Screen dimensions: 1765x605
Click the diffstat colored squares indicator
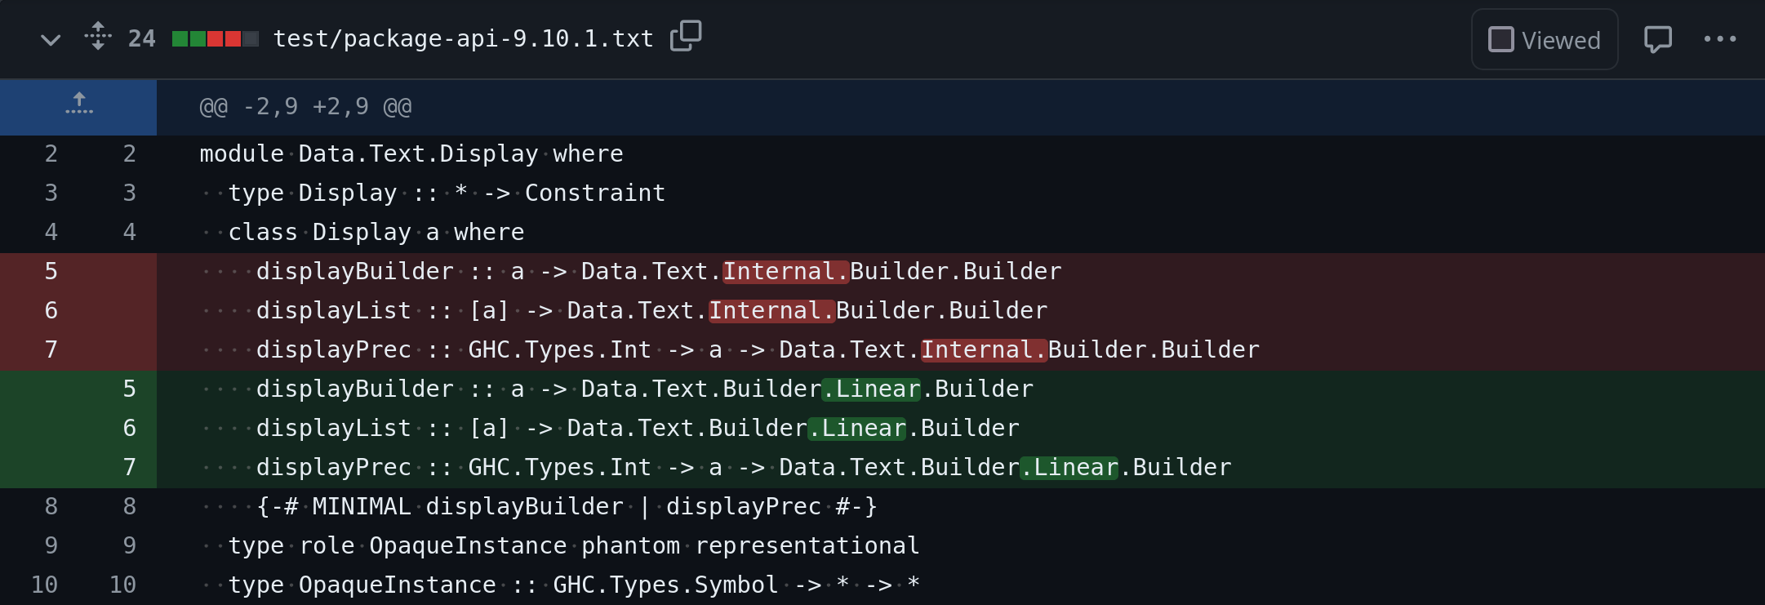point(216,38)
